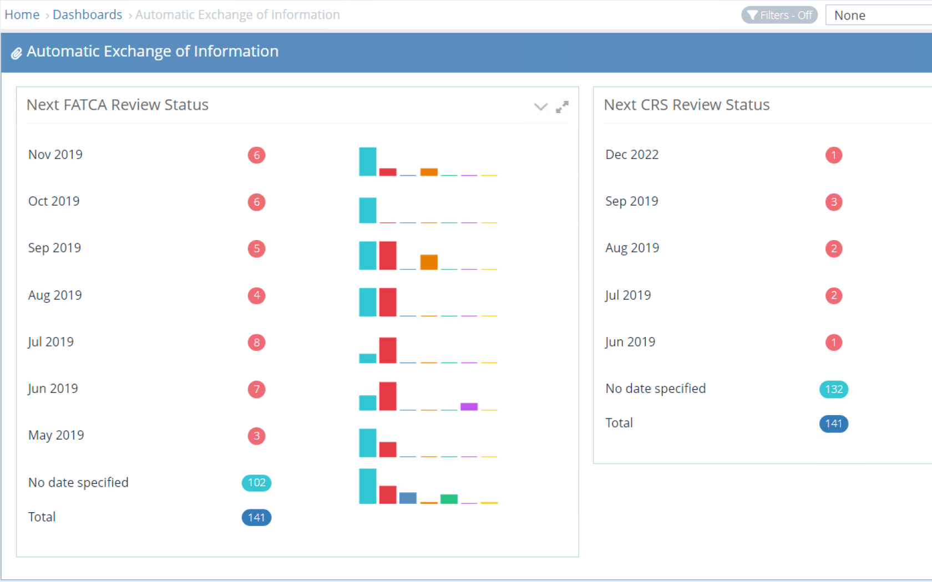Click the green bar in No date specified chart
Viewport: 932px width, 582px height.
tap(449, 499)
